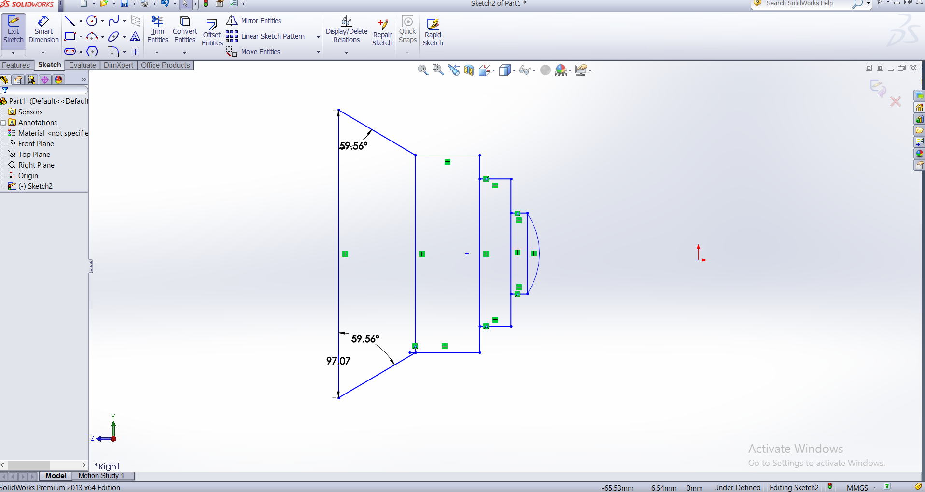Click the Trim Entities tool

pos(157,29)
